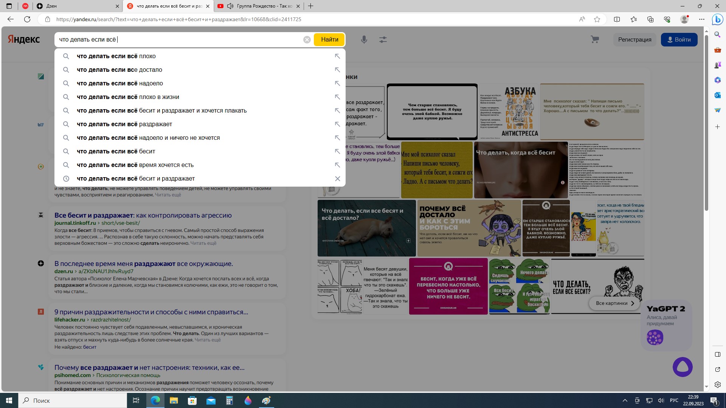Open Windows Start menu button

9,400
